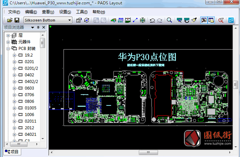Click the first greyed-out toolbar icon
This screenshot has height=157, width=240.
point(96,20)
